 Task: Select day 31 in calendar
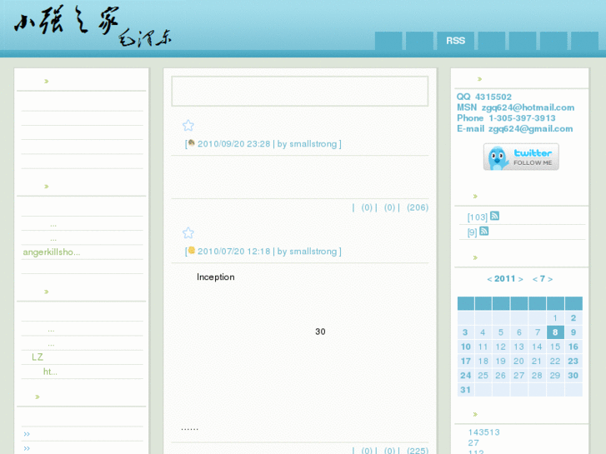tap(465, 390)
